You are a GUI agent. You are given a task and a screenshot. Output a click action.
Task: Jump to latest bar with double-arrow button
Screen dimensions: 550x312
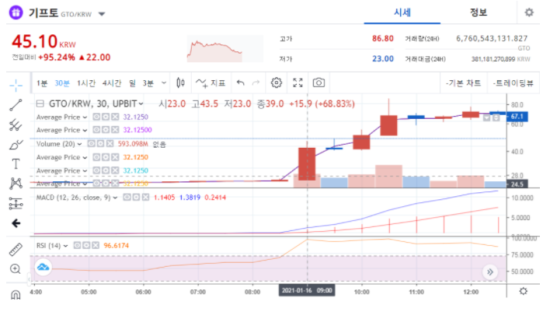(x=490, y=272)
